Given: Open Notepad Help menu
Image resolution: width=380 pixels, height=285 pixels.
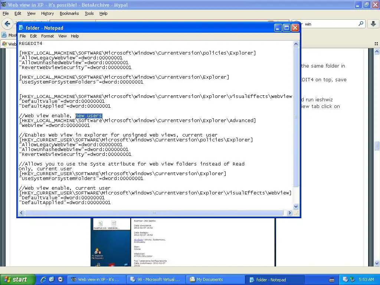Looking at the screenshot, I should pyautogui.click(x=75, y=36).
